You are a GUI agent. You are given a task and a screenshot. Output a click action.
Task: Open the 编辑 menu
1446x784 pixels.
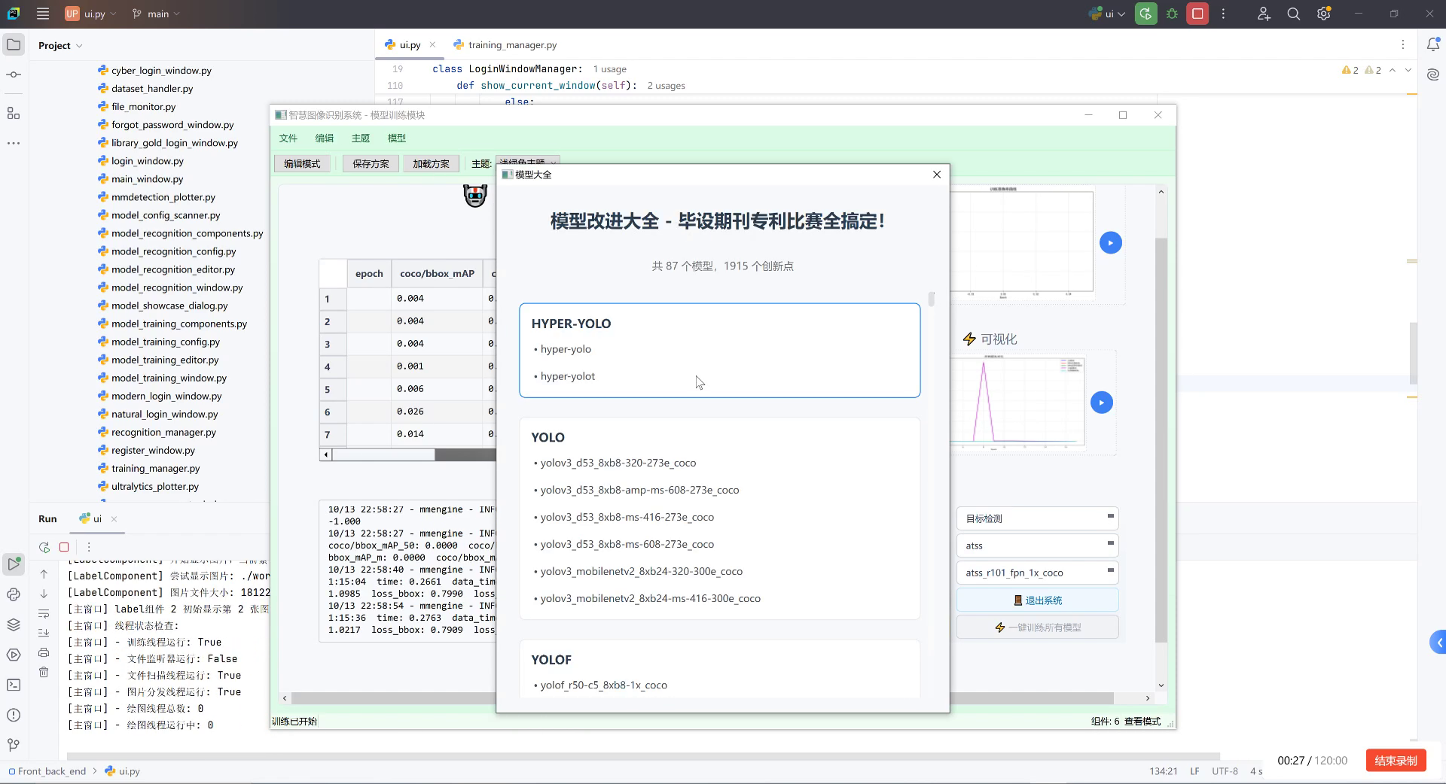pos(325,138)
